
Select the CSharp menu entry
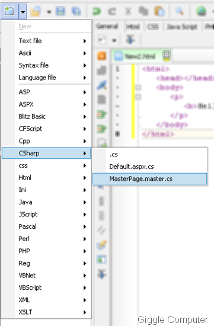(46, 154)
